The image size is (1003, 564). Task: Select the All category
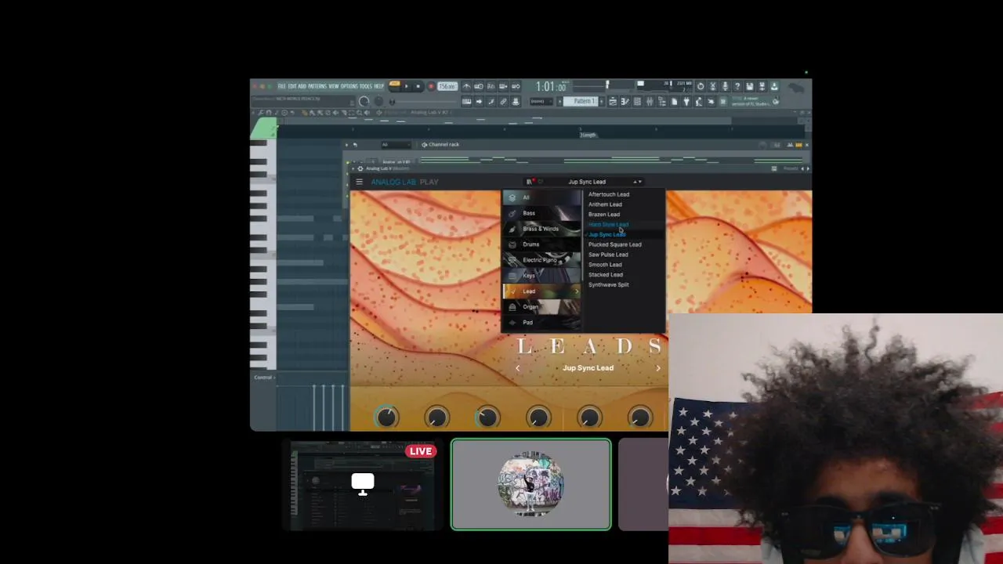(x=541, y=197)
